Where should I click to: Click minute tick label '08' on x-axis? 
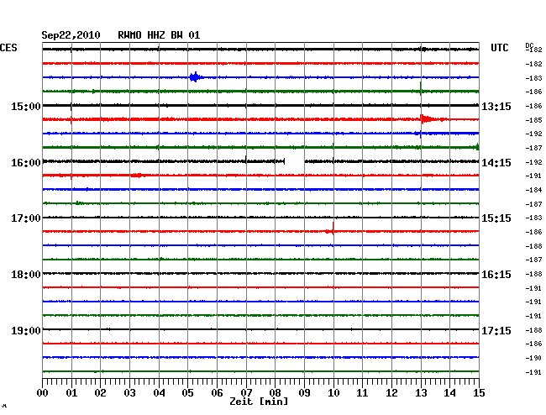coord(275,392)
